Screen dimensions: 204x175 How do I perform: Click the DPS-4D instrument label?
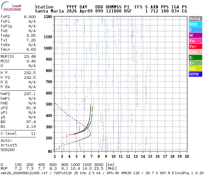[x=113, y=173]
